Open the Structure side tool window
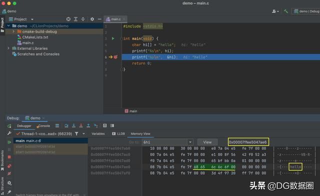The image size is (320, 196). [x=2, y=185]
